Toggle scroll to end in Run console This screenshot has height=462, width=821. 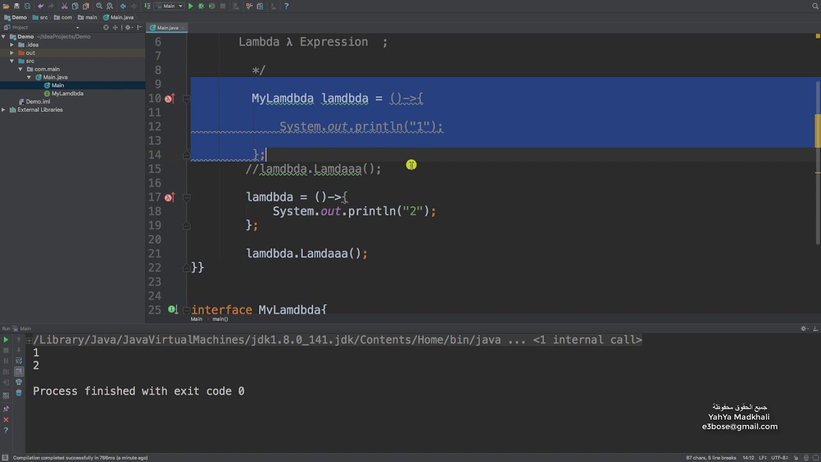click(19, 371)
